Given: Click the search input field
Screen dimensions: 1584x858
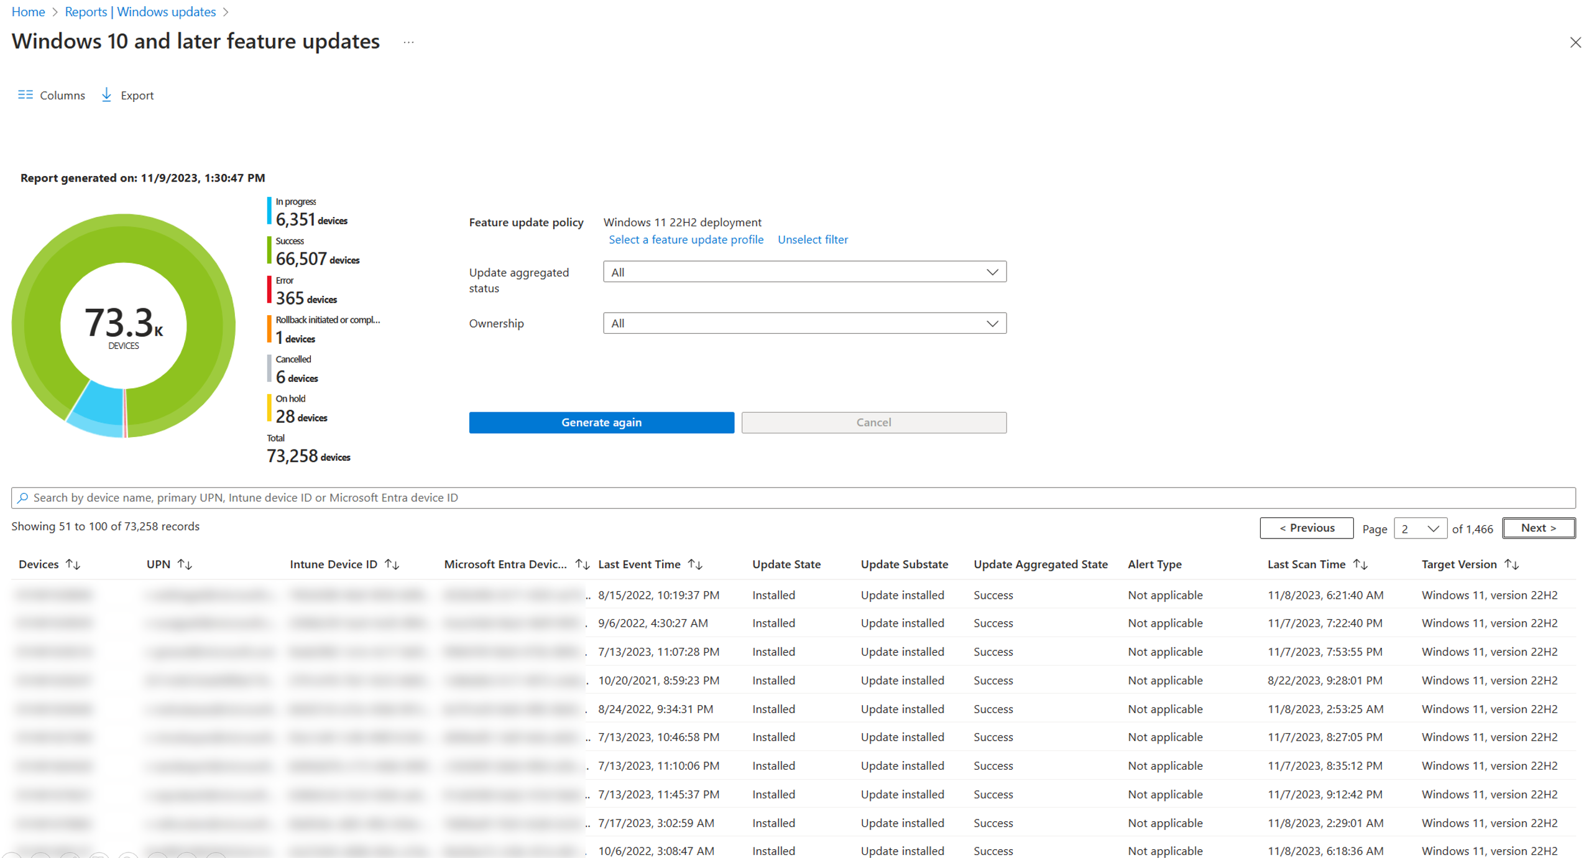Looking at the screenshot, I should pyautogui.click(x=791, y=497).
